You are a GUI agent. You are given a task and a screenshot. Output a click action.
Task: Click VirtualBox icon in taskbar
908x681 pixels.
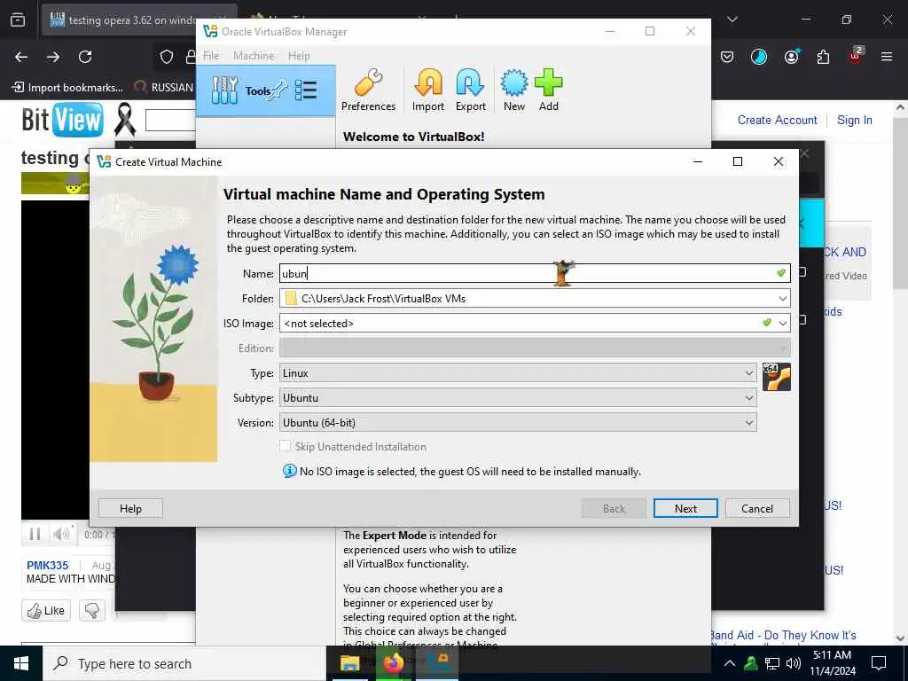coord(438,663)
